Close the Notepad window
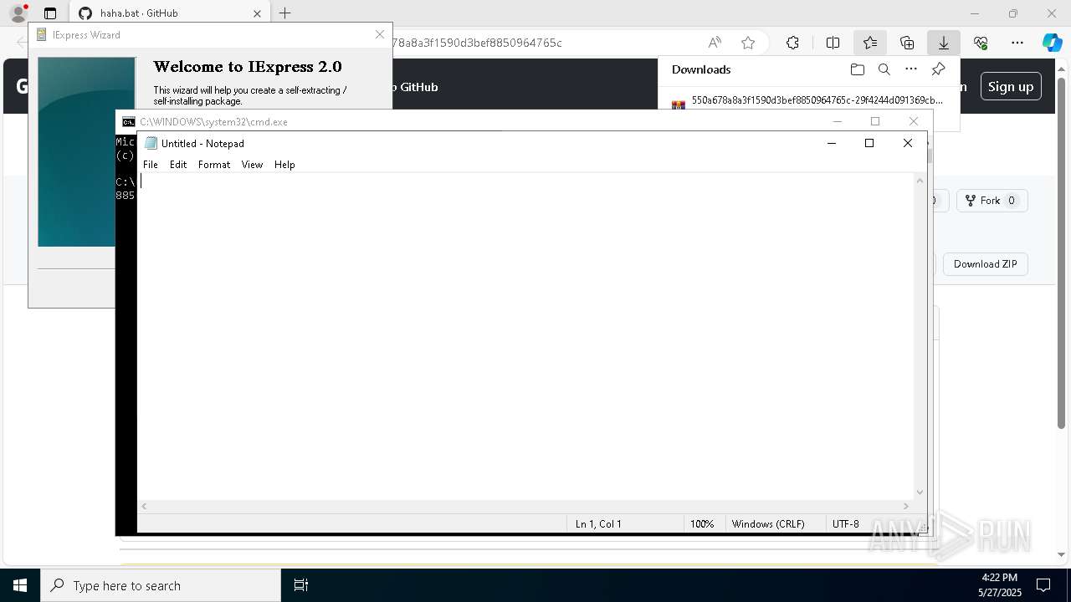 [x=908, y=143]
